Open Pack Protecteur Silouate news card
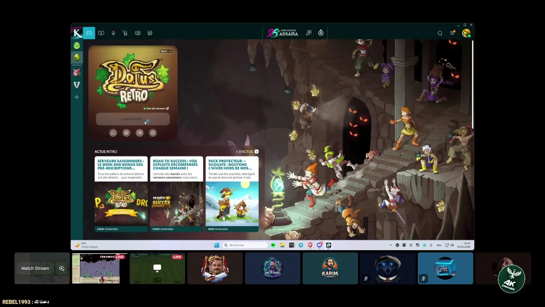Viewport: 545px width, 307px height. tap(232, 194)
